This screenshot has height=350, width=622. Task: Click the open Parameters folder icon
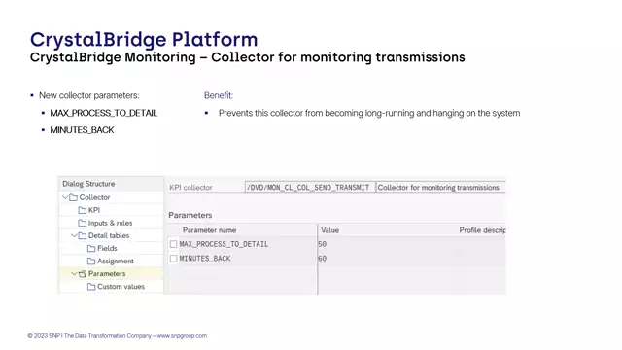click(82, 274)
